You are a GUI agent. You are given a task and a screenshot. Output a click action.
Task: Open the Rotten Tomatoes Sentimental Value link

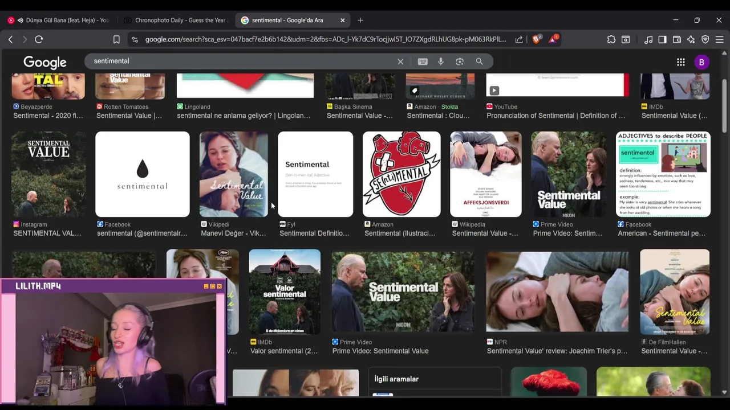click(129, 116)
